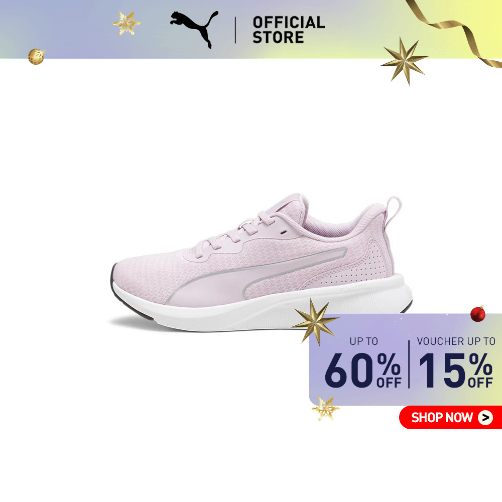This screenshot has height=502, width=502.
Task: Click the purple promo banner background
Action: 405,359
